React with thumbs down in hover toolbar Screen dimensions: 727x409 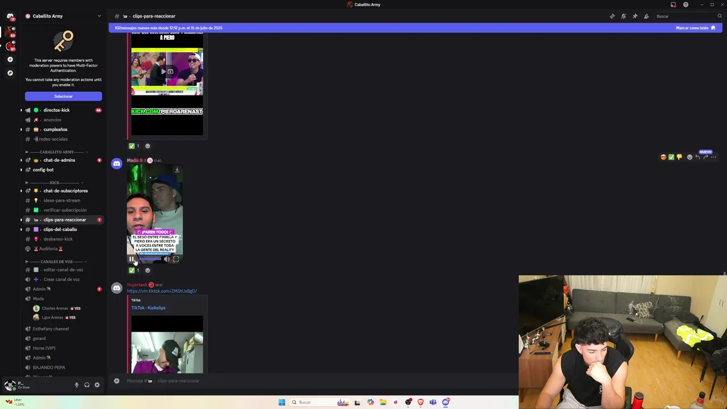(679, 157)
